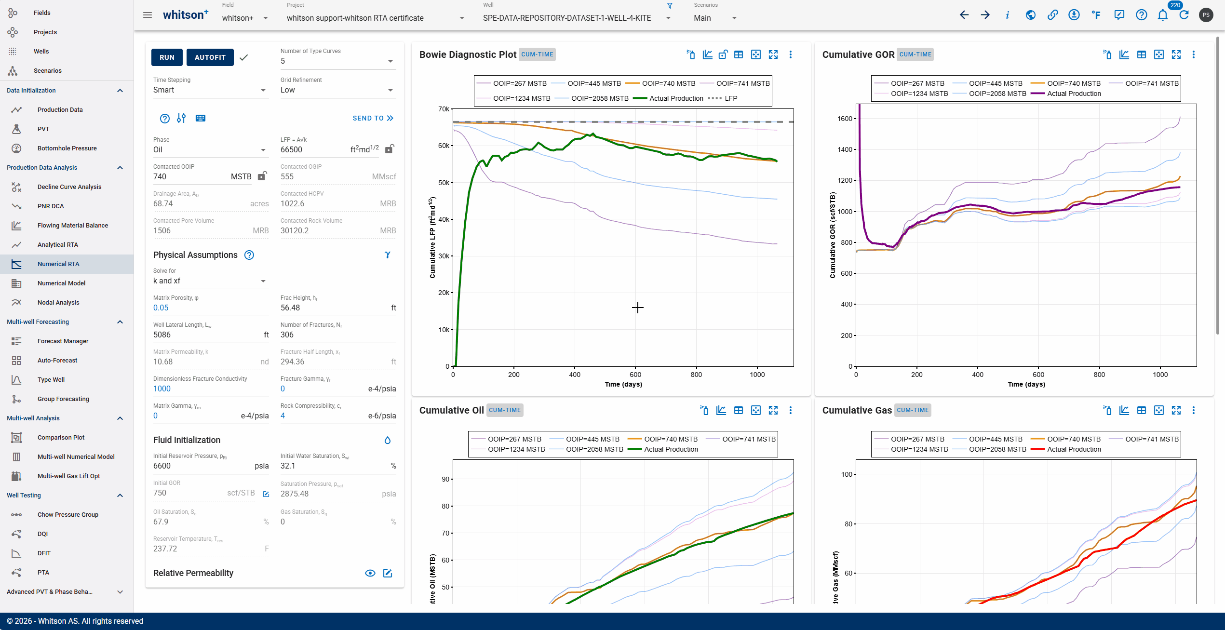Toggle the Contacted OOIP lock icon
This screenshot has height=630, width=1225.
[262, 176]
